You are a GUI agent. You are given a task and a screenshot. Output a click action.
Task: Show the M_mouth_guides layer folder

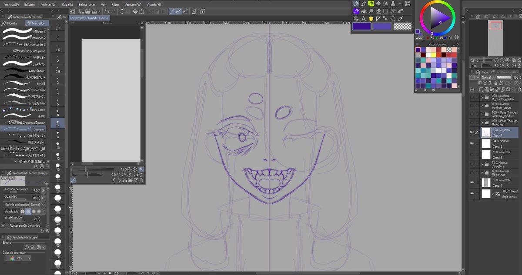click(x=472, y=98)
